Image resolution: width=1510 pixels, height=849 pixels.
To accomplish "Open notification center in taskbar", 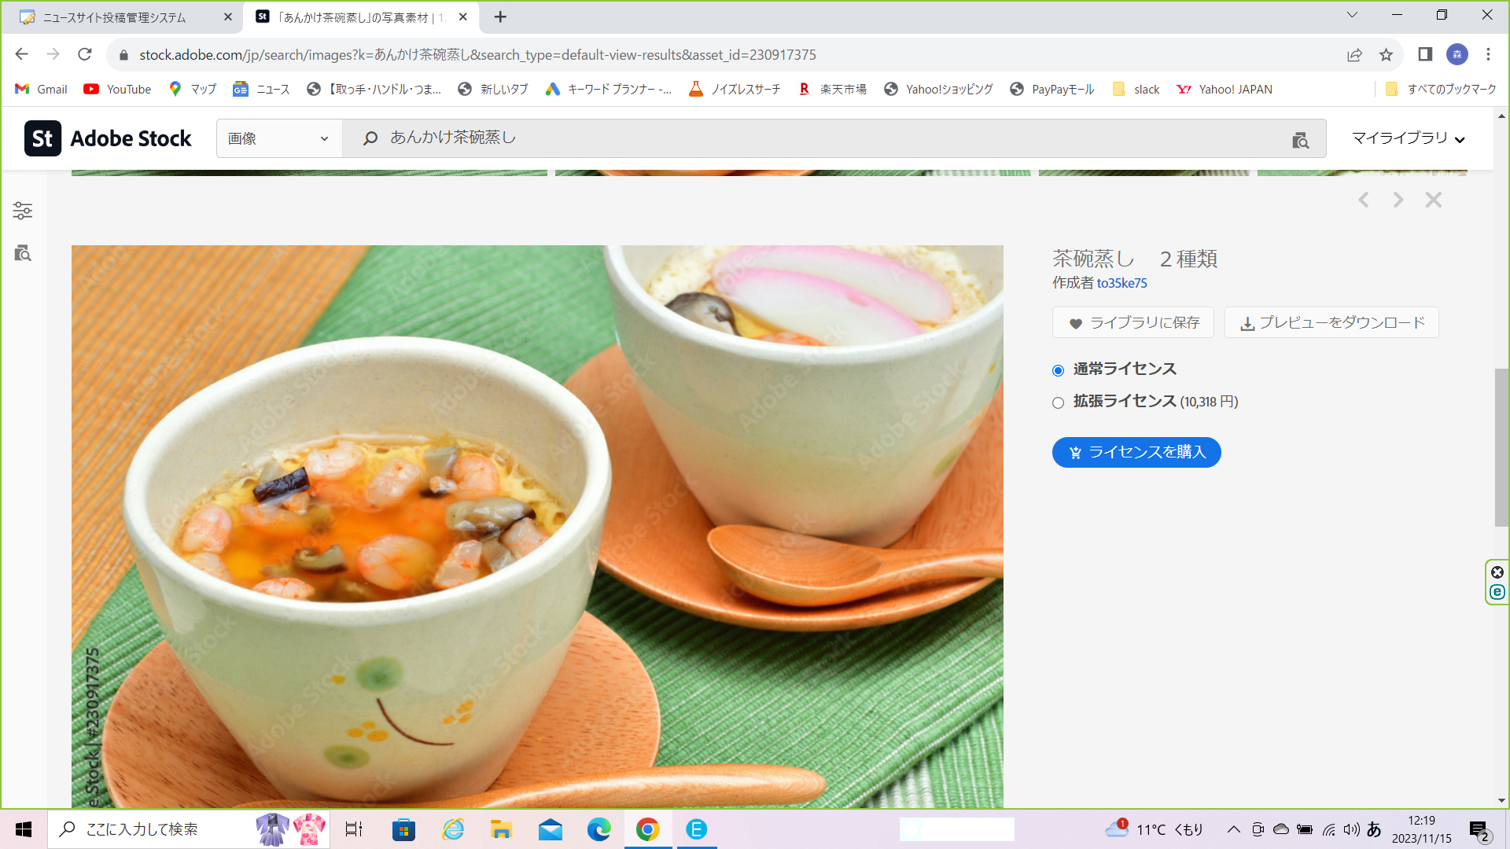I will (x=1479, y=830).
